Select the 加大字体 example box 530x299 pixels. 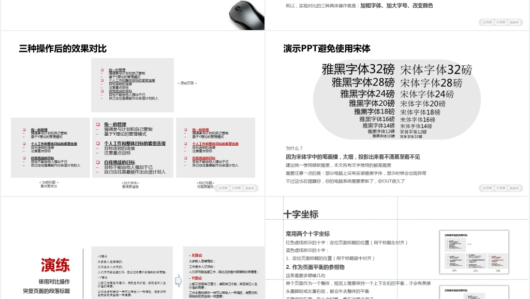click(133, 148)
